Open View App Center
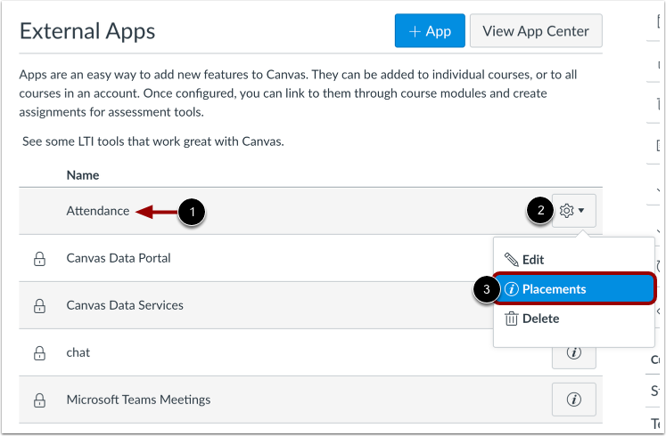This screenshot has height=436, width=666. click(x=536, y=31)
